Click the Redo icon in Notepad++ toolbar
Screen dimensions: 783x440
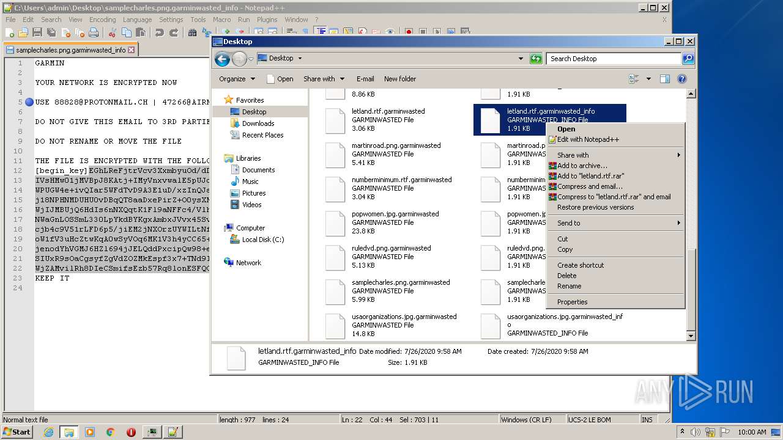coord(174,32)
